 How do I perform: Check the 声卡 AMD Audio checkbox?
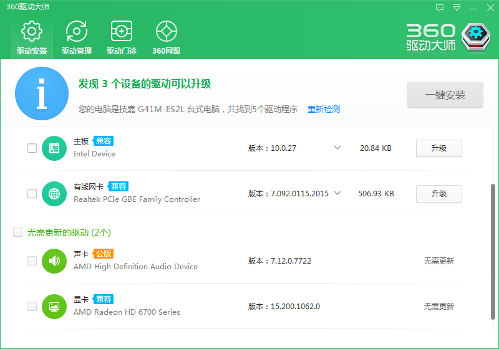(x=32, y=261)
